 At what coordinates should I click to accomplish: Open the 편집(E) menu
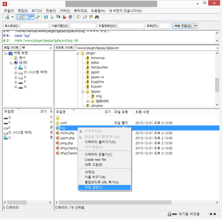tap(23, 11)
